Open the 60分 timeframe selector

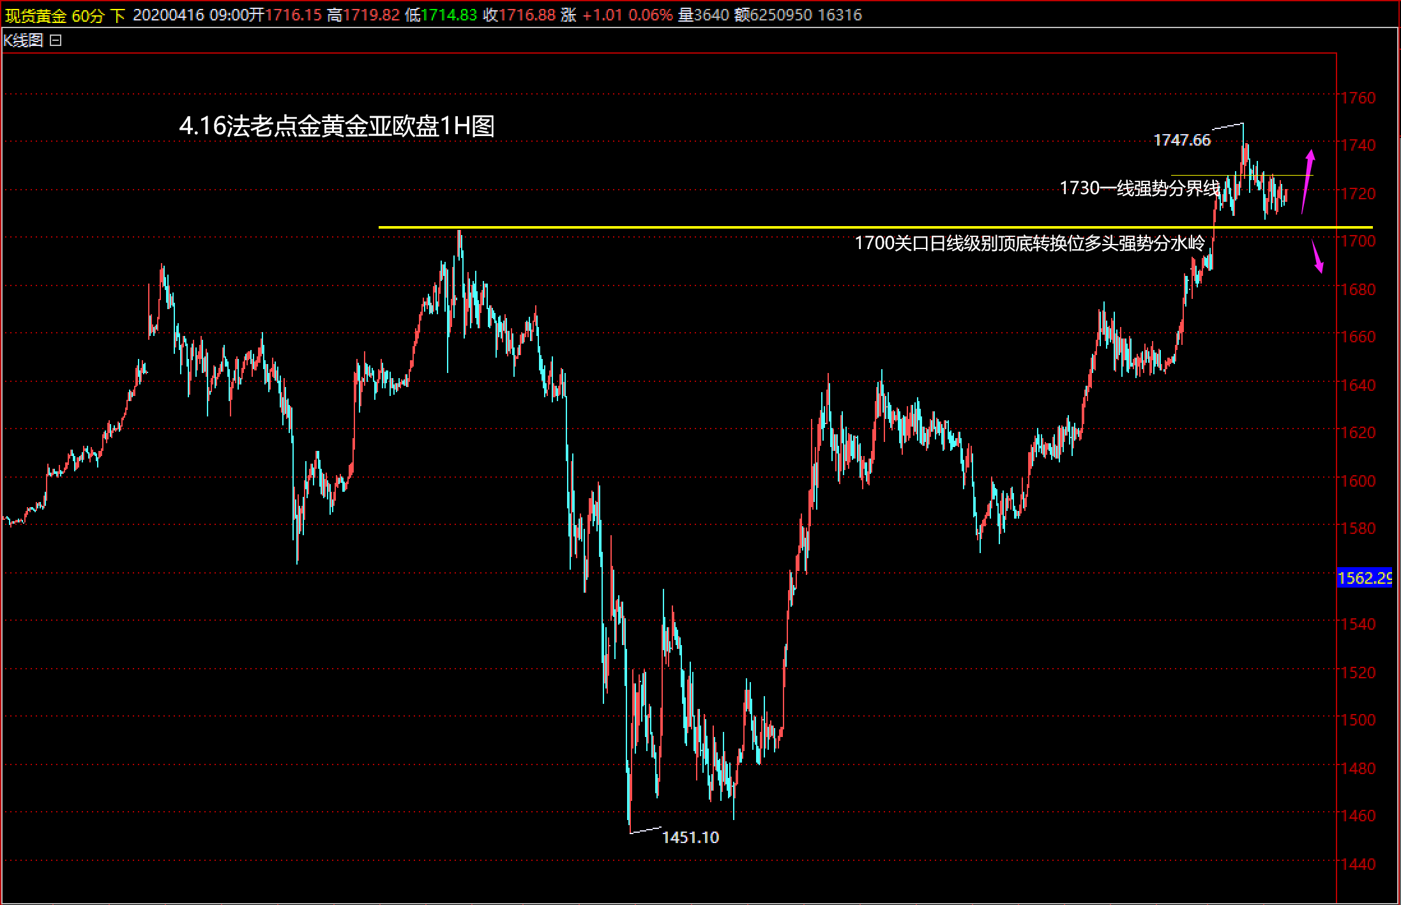point(87,15)
